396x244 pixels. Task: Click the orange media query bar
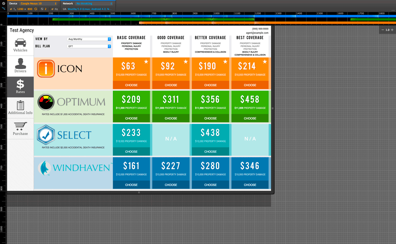click(267, 23)
